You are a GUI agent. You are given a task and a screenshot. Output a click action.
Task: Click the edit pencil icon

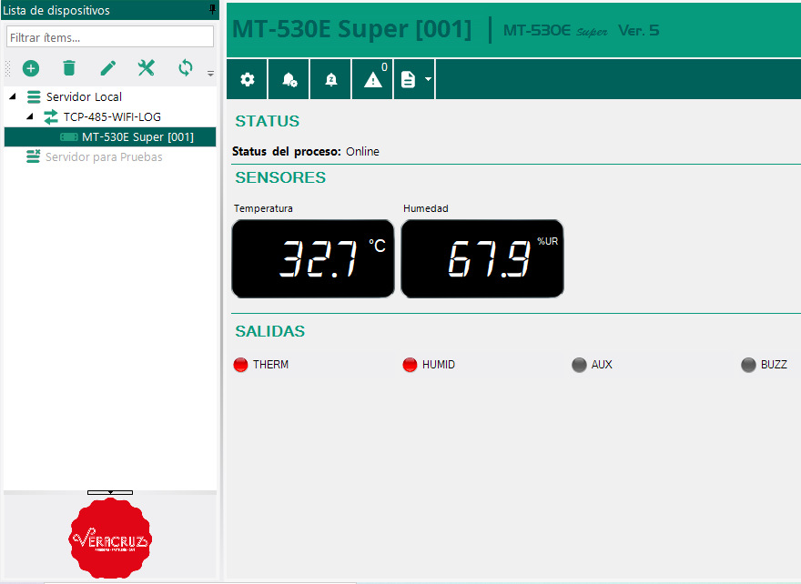(x=108, y=68)
